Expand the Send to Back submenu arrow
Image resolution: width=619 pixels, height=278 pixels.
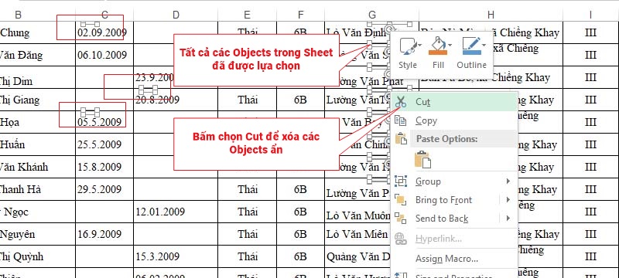(x=508, y=218)
